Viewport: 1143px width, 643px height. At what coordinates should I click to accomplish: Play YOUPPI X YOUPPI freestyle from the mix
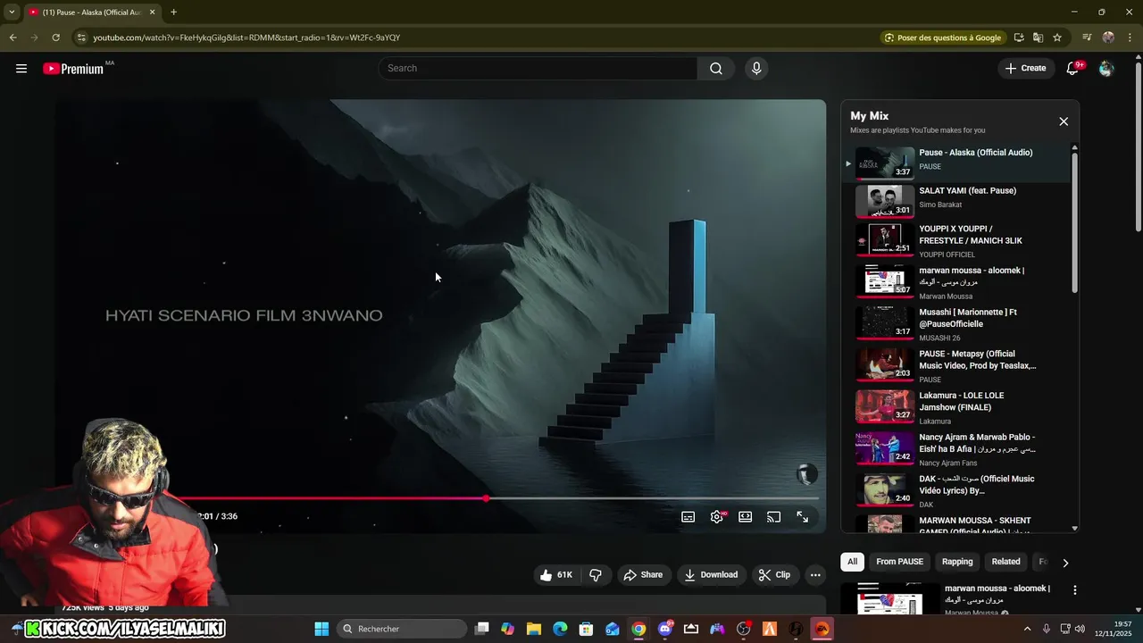956,240
